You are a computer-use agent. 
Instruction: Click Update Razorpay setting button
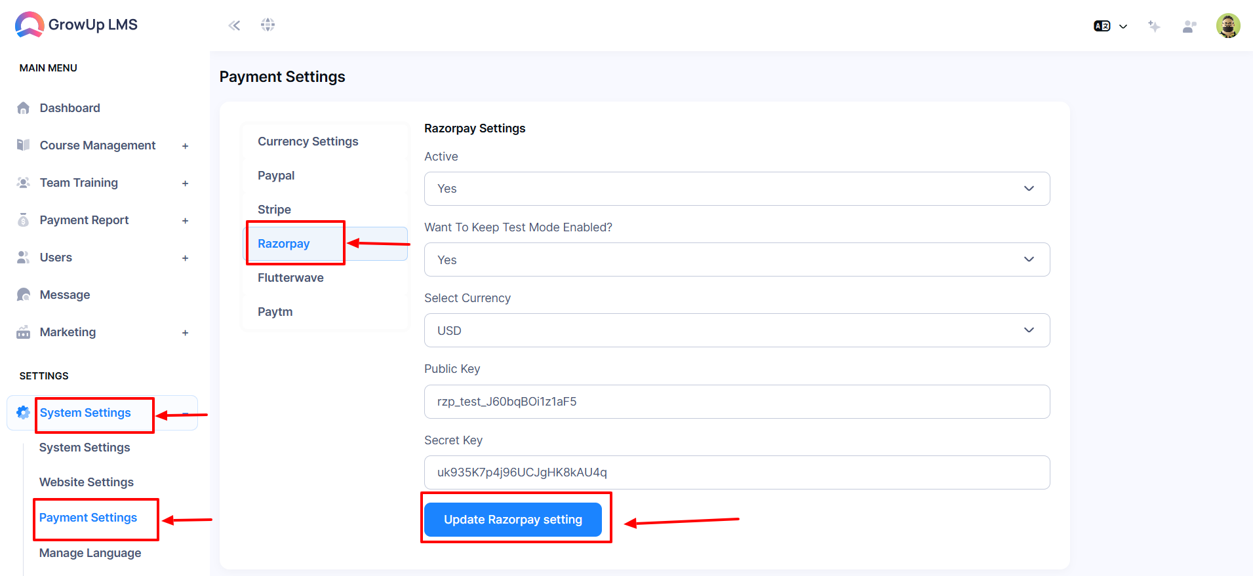[x=513, y=520]
